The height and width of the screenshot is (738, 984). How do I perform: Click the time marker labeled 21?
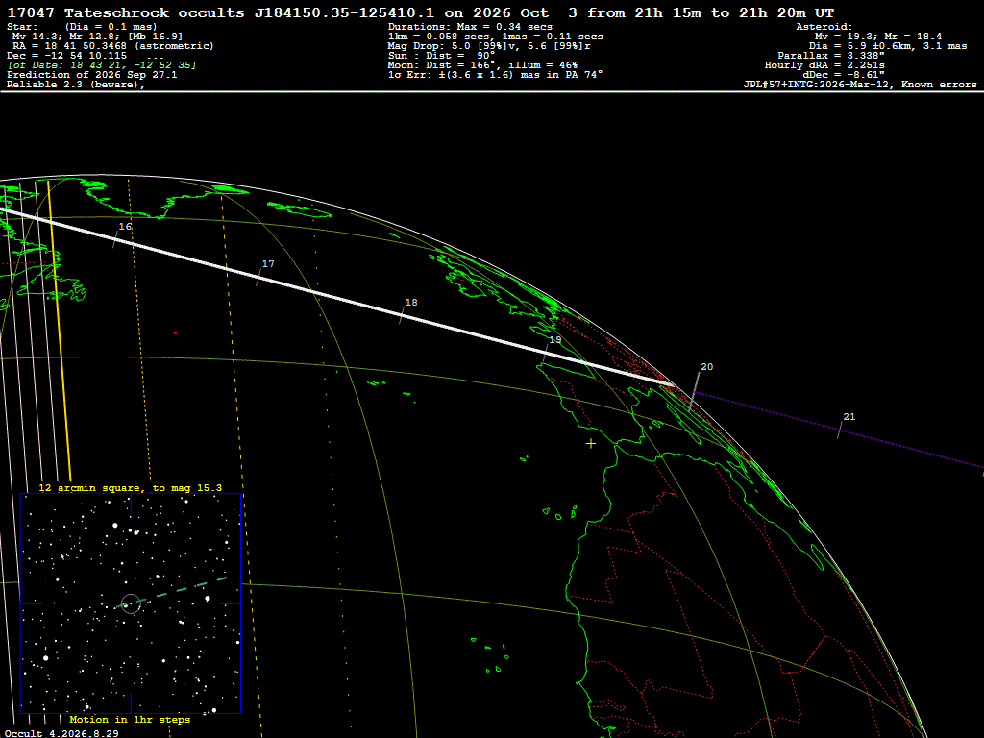coord(849,417)
